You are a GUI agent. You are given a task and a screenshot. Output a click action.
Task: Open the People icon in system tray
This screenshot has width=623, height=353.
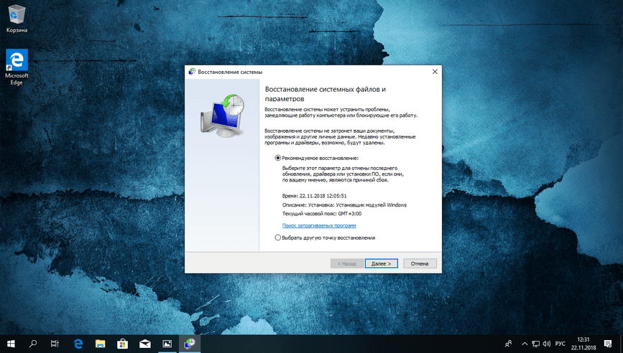tap(508, 344)
